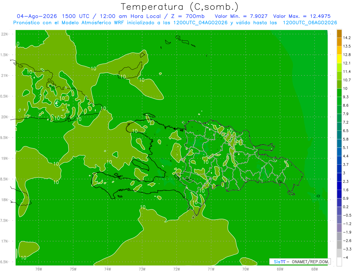Click the "22N" latitude axis label
This screenshot has height=273, width=353.
tap(5, 34)
